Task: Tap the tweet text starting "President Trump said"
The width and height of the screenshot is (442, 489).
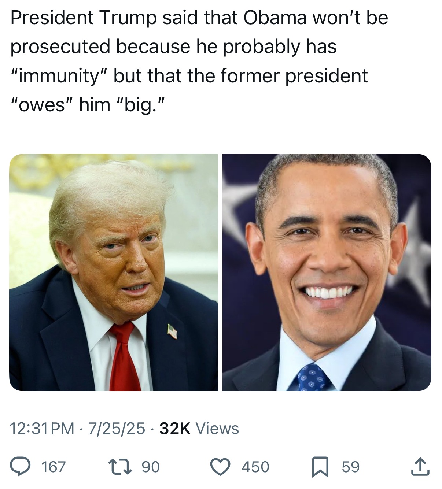Action: click(x=199, y=61)
